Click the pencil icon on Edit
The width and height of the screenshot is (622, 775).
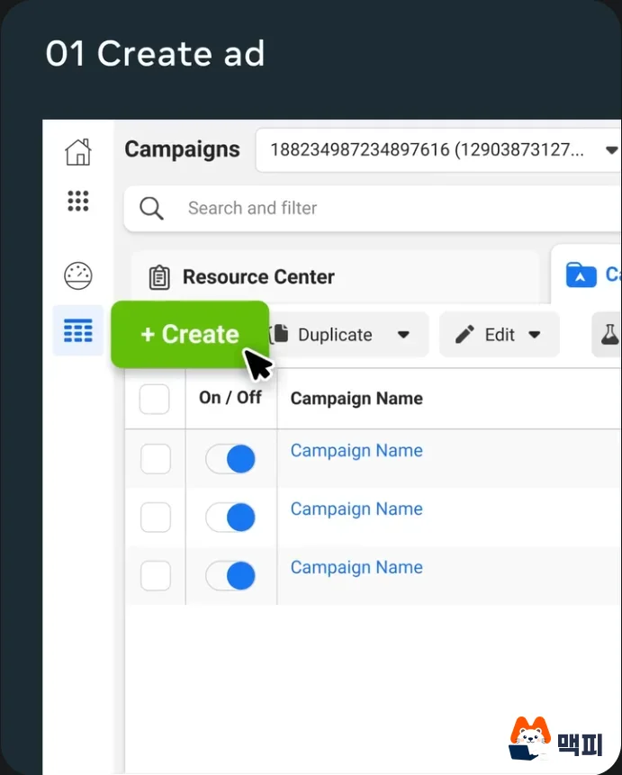pyautogui.click(x=464, y=335)
